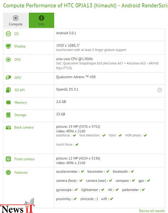The image size is (168, 213).
Task: Click the CPU chip icon
Action: pyautogui.click(x=8, y=60)
